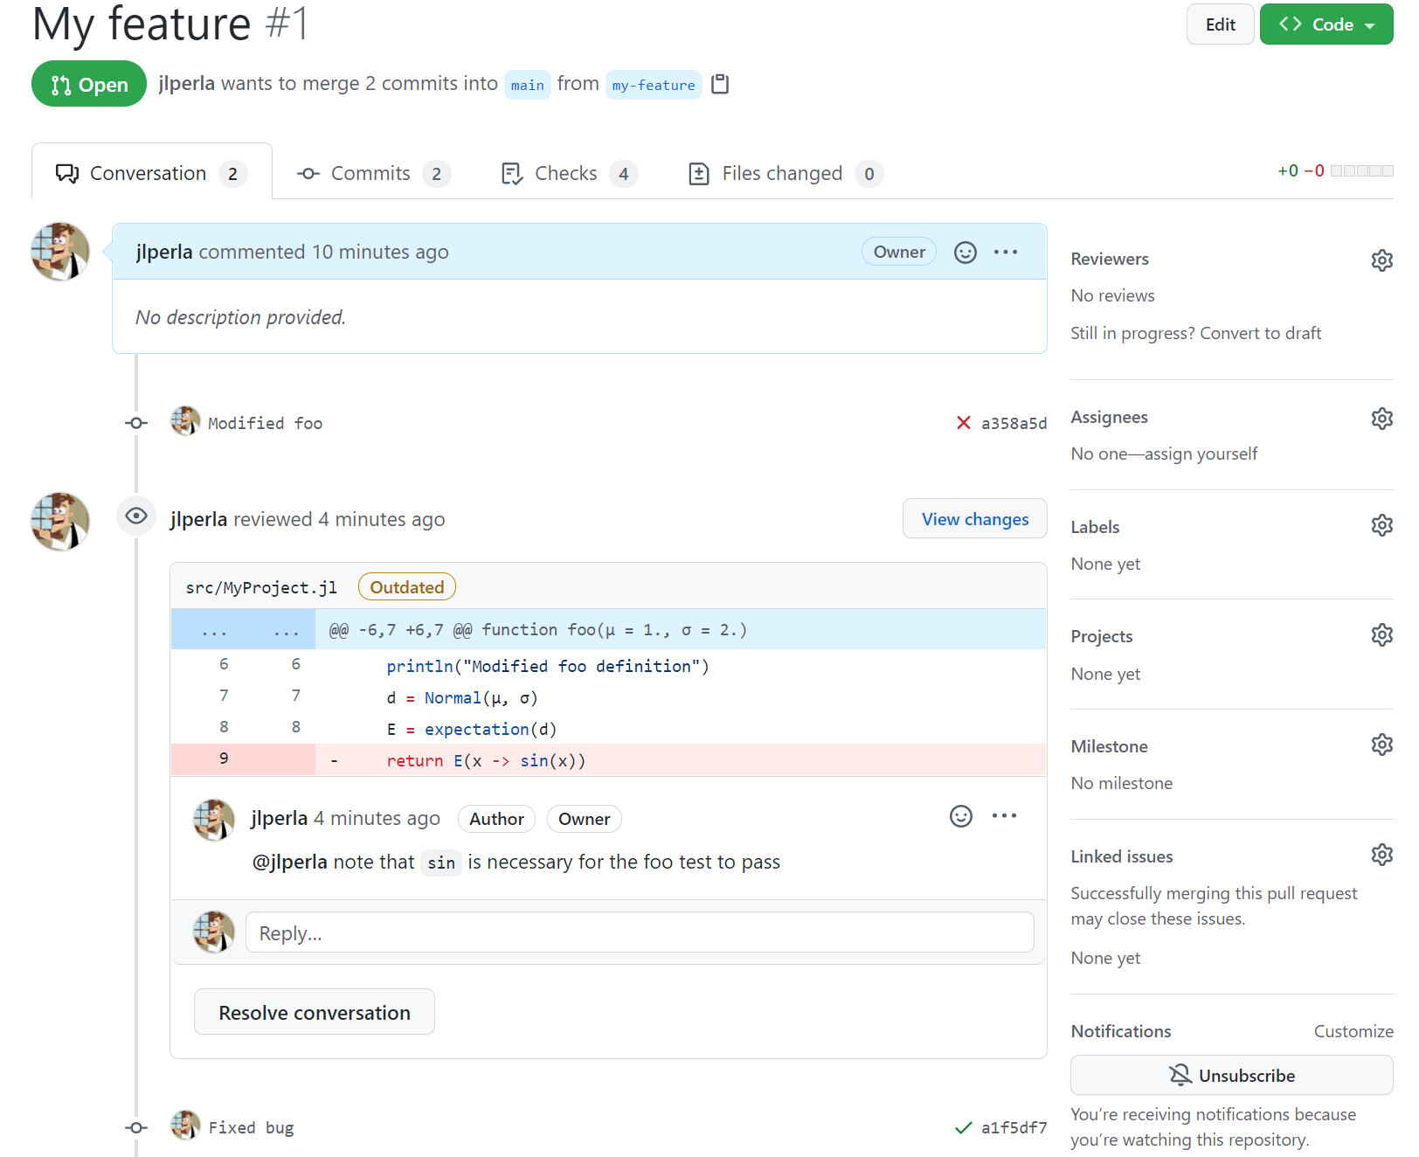Copy the my-feature branch name clipboard icon
1419x1157 pixels.
720,84
